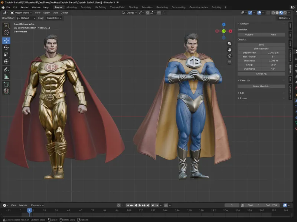This screenshot has height=222, width=297.
Task: Switch to Geometry Nodes workspace tab
Action: (199, 7)
